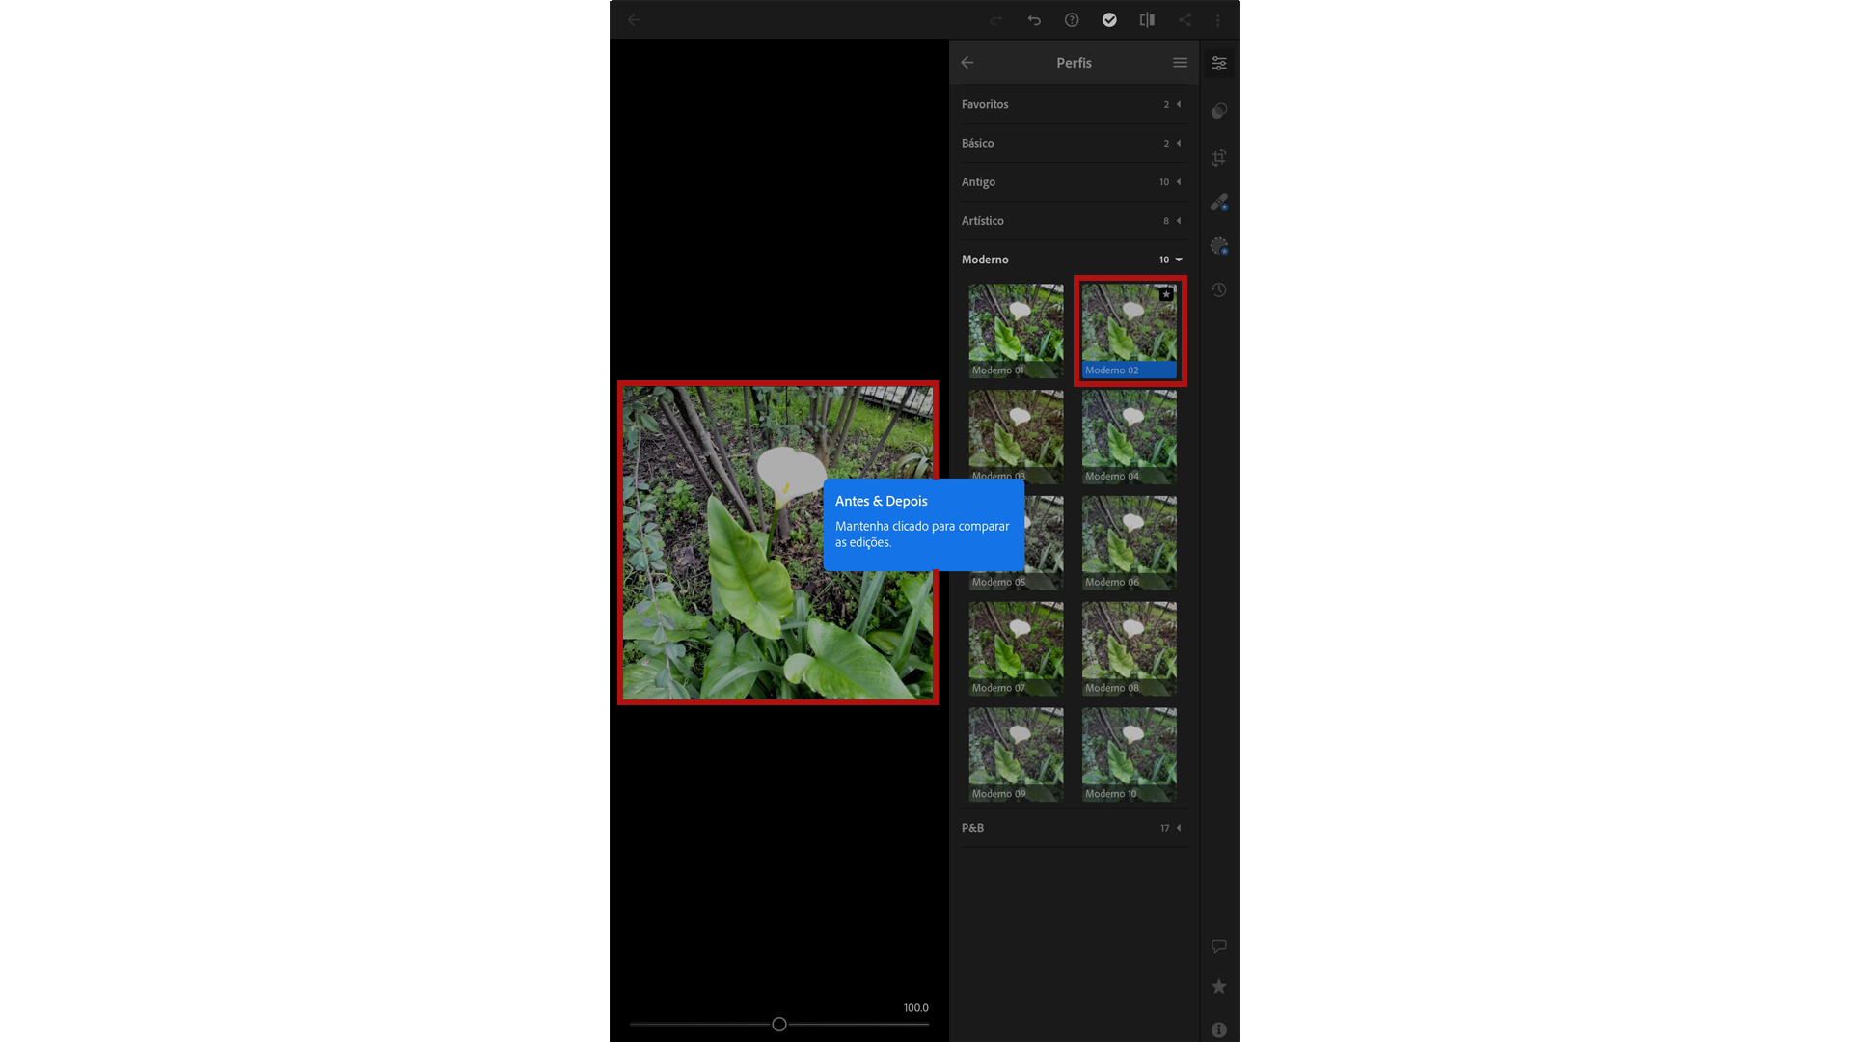This screenshot has height=1042, width=1852.
Task: Confirm edits with the checkmark icon
Action: (1109, 19)
